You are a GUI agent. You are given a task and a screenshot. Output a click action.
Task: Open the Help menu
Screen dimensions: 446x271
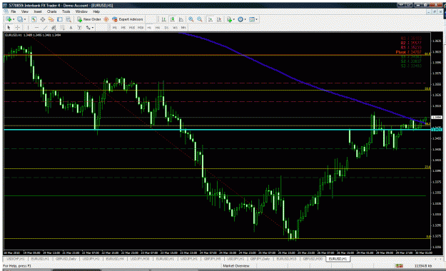(96, 11)
